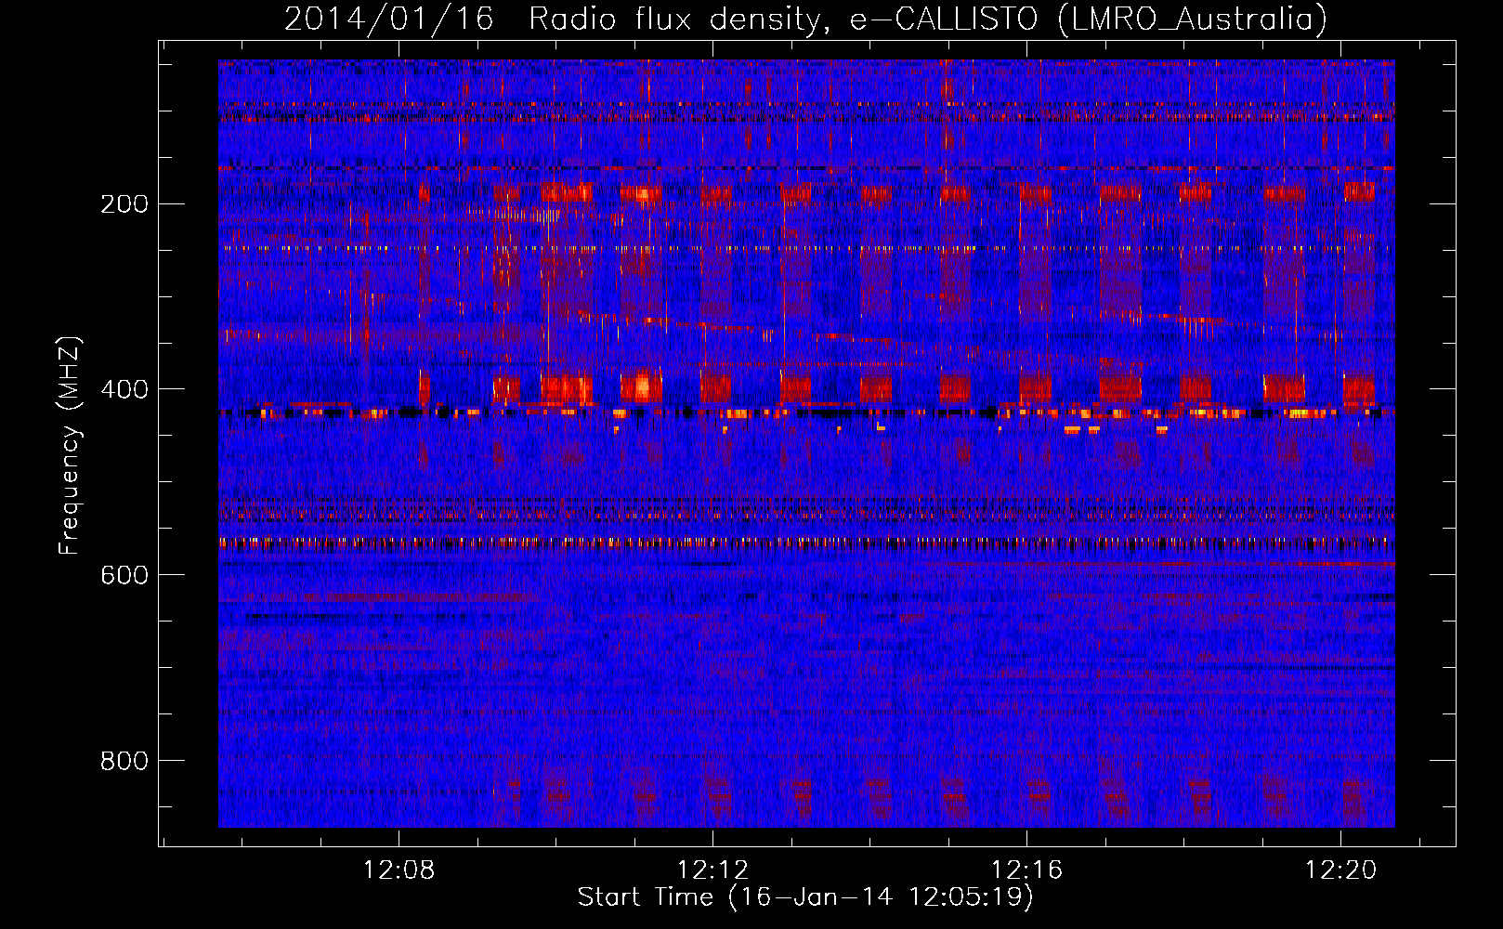1503x929 pixels.
Task: Click the plot title with date 2014/01/16
Action: (x=805, y=20)
